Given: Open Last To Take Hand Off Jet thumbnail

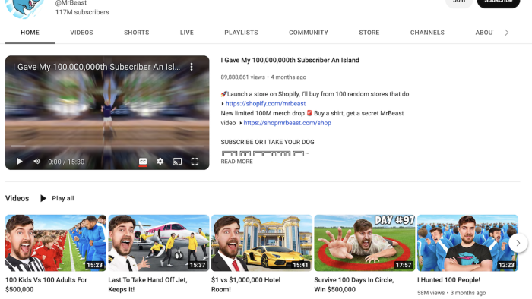Looking at the screenshot, I should pyautogui.click(x=159, y=243).
